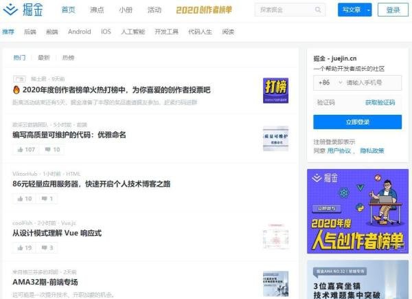Open the article AMA32期-前端专场
The image size is (412, 299).
(x=45, y=283)
